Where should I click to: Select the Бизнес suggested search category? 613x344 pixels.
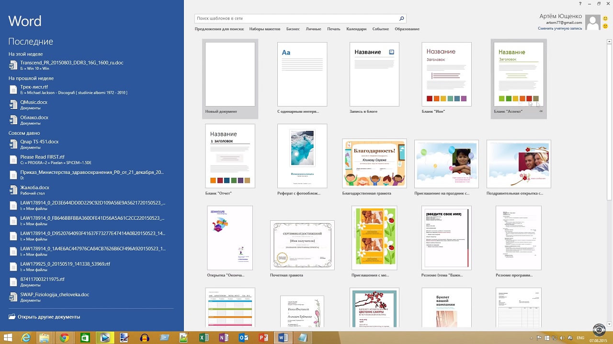tap(293, 29)
